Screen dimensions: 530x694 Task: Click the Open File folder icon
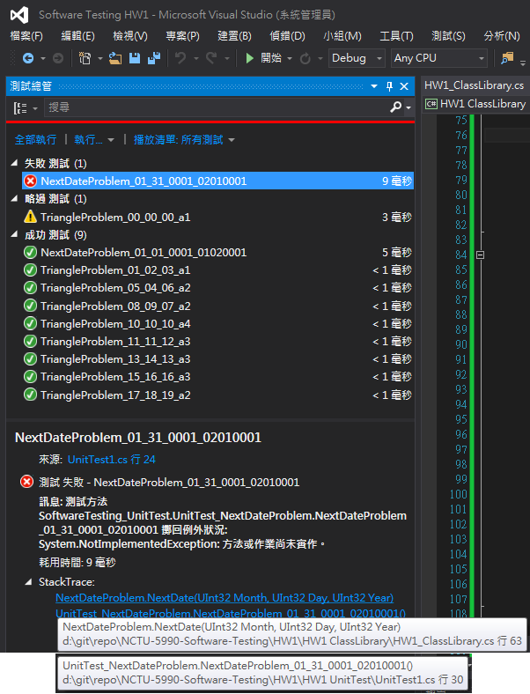point(114,58)
